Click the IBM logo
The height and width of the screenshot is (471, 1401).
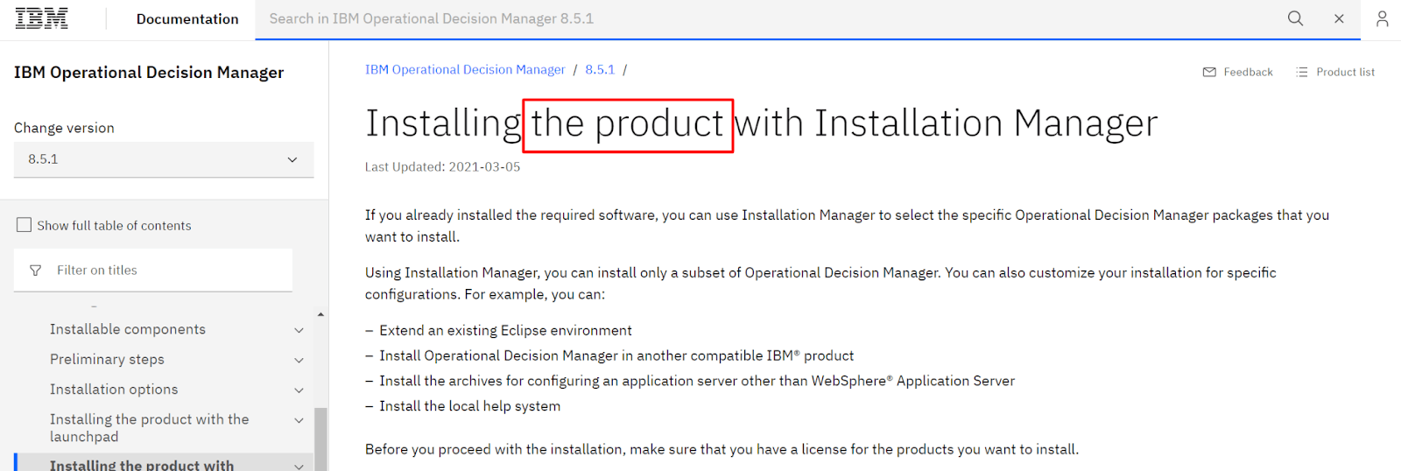41,18
